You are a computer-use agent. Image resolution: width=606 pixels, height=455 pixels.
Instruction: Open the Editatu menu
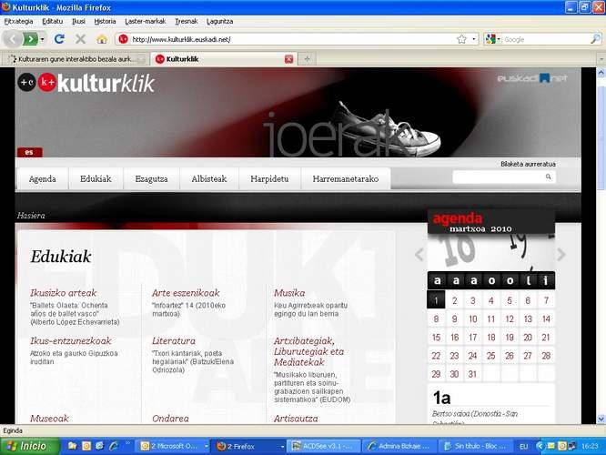point(52,21)
